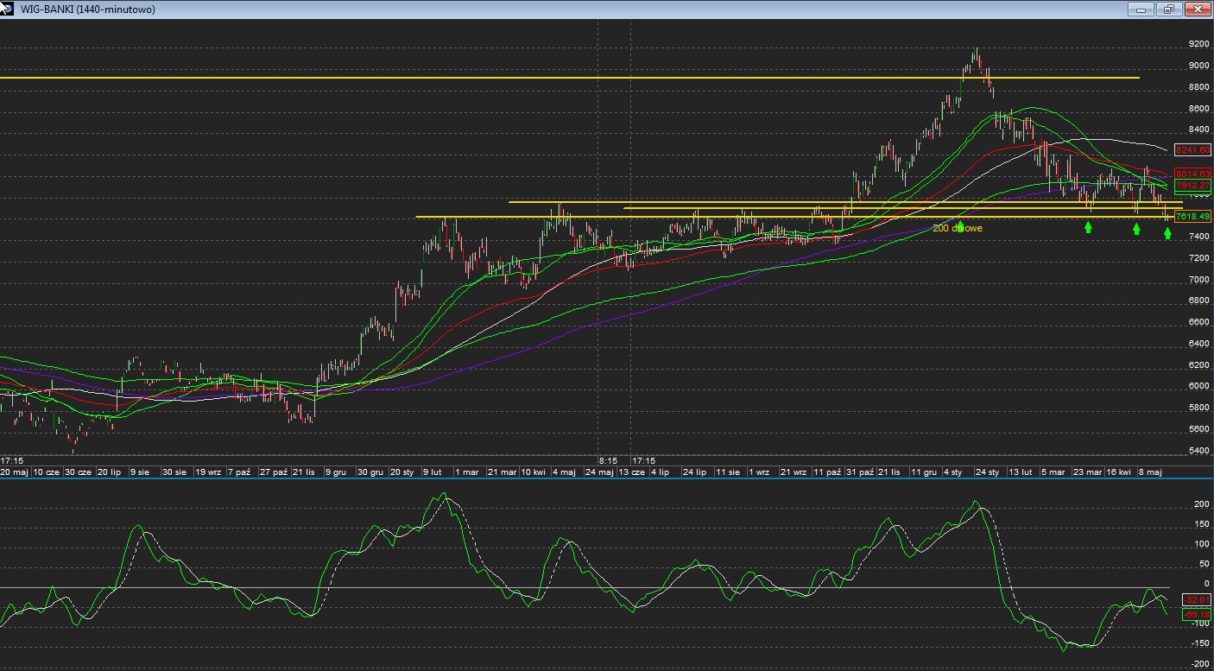The width and height of the screenshot is (1214, 671).
Task: Minimize the WIG-BANKI chart window
Action: pyautogui.click(x=1141, y=9)
